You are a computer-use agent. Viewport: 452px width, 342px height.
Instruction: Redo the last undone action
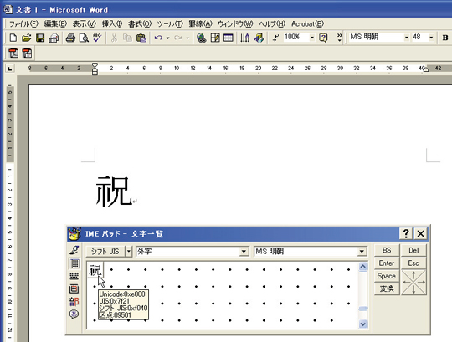(177, 38)
